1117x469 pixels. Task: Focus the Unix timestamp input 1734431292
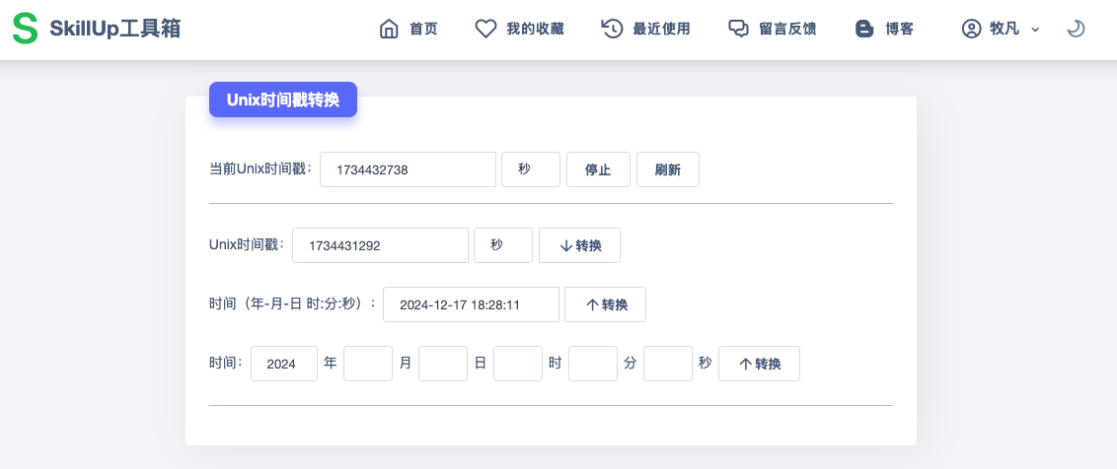click(381, 244)
